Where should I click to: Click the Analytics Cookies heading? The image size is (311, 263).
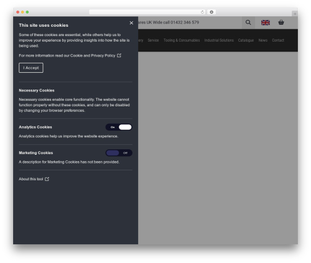click(x=35, y=127)
